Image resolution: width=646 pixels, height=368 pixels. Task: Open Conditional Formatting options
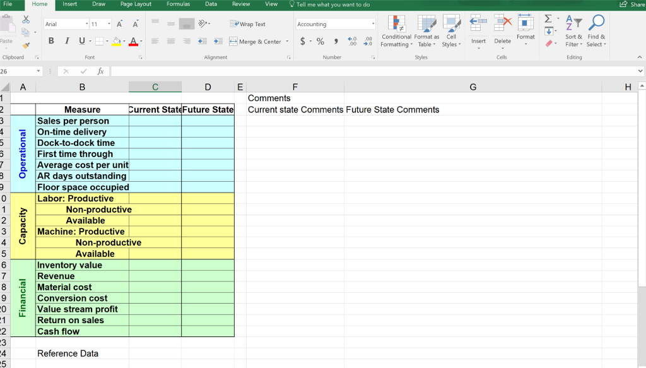396,32
